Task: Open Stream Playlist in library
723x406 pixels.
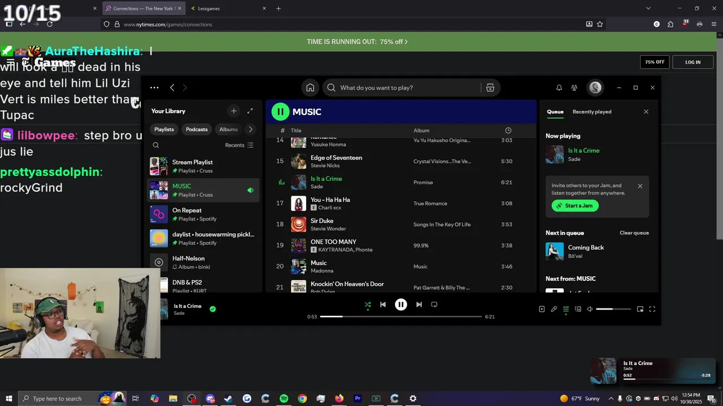Action: tap(203, 166)
